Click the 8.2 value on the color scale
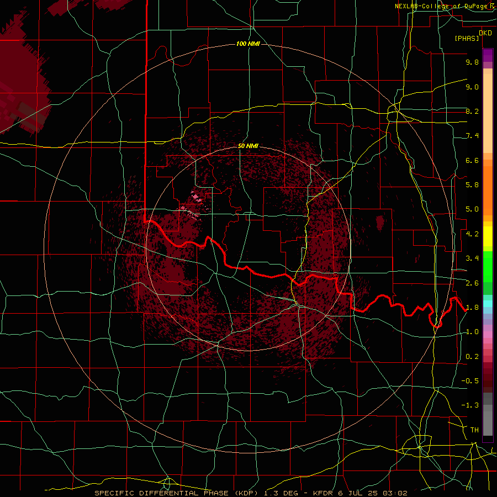 pyautogui.click(x=472, y=111)
